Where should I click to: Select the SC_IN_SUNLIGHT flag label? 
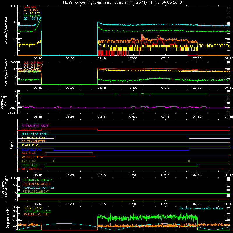[33, 137]
